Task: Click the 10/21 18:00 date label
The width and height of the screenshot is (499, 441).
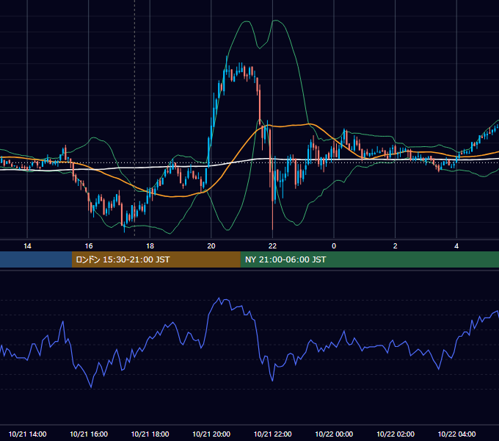Action: point(150,434)
